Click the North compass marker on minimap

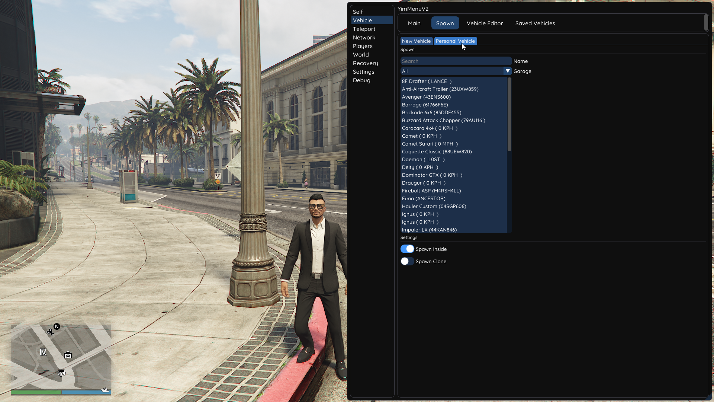[57, 326]
